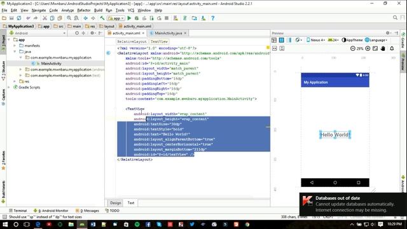
Task: Open the File menu
Action: click(x=4, y=10)
